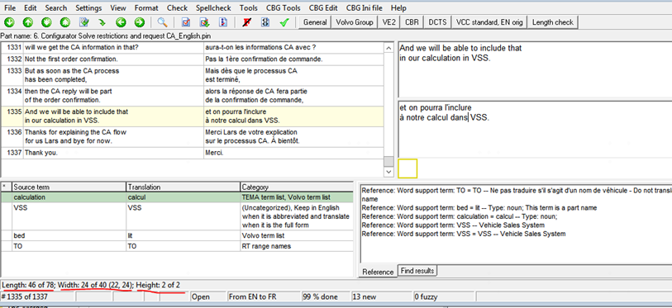Screen dimensions: 672x308
Task: Open the Settings menu
Action: tap(88, 7)
